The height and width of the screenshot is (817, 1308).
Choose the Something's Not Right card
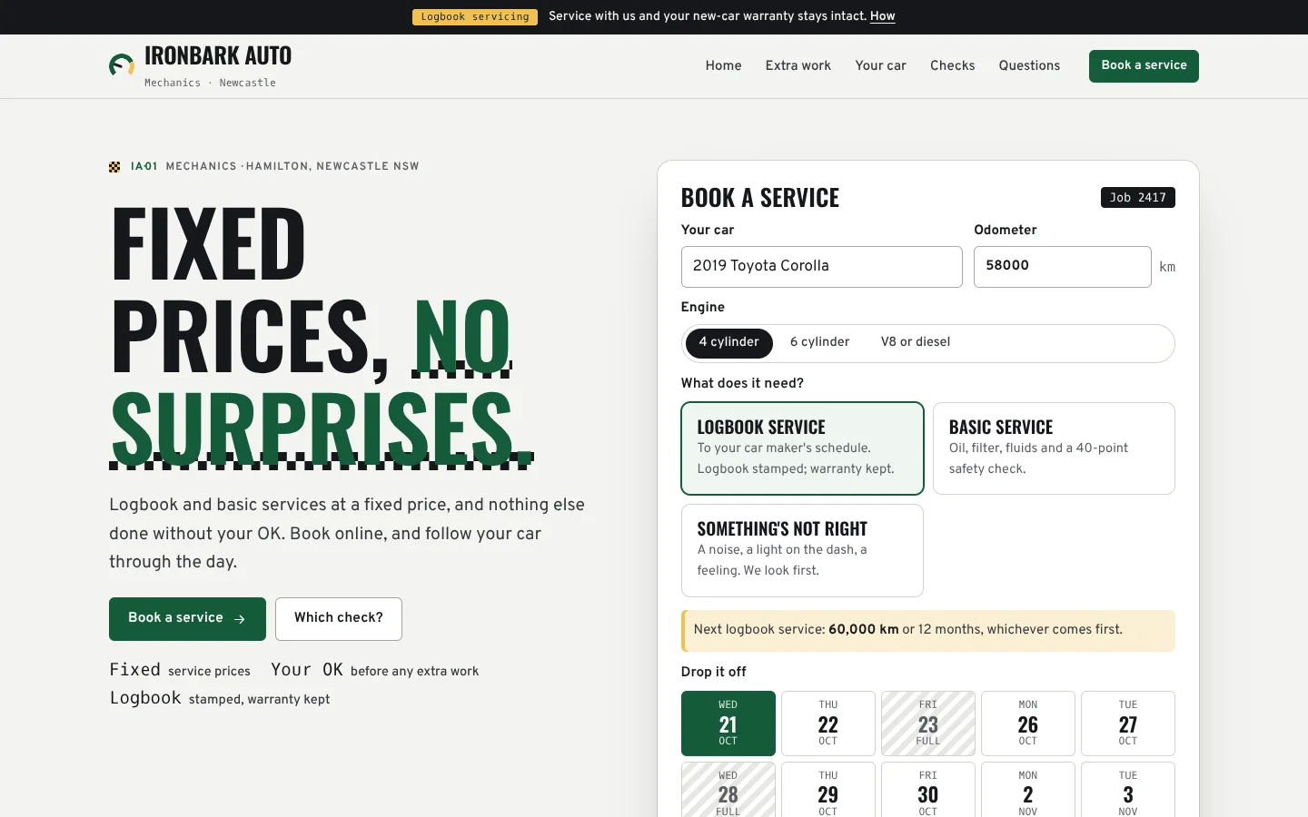[802, 550]
